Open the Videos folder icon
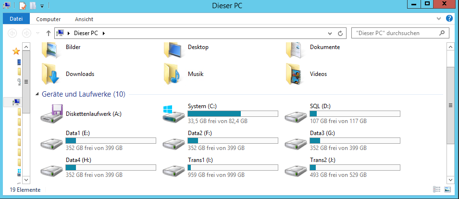This screenshot has height=199, width=459. pos(295,74)
